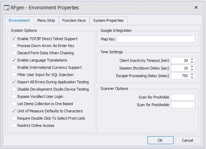The image size is (206, 149).
Task: Click the Scan for PostAmble field
Action: pos(183,105)
